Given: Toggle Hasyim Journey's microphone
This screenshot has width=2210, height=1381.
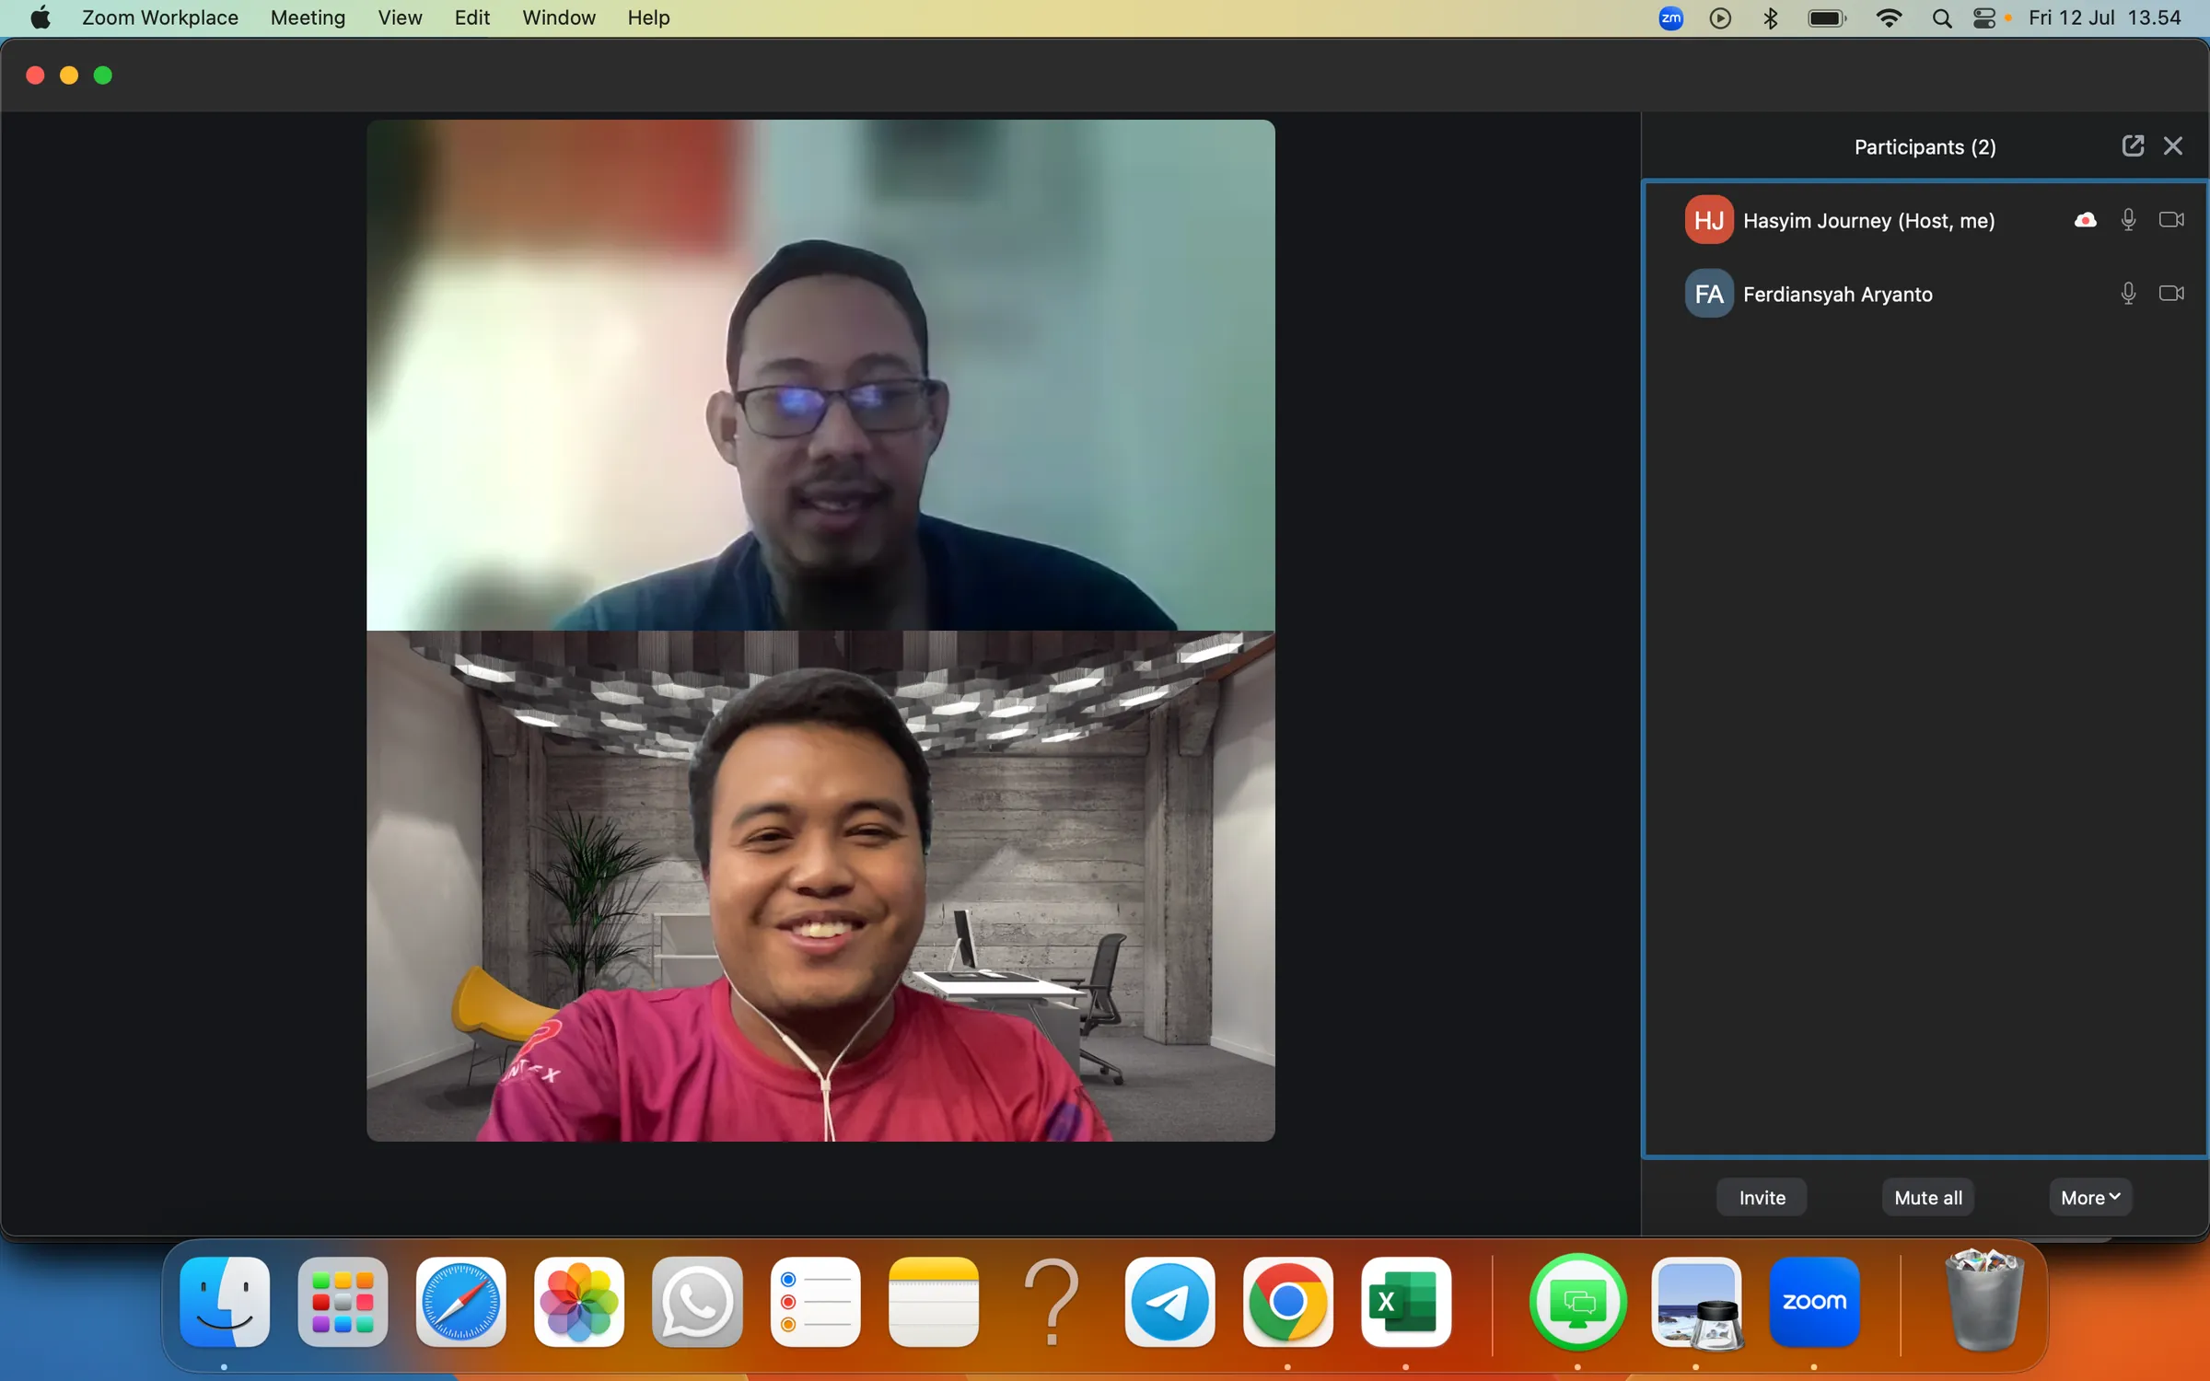Looking at the screenshot, I should point(2128,219).
